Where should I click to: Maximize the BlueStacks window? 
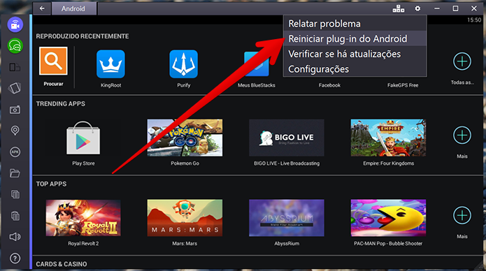455,8
